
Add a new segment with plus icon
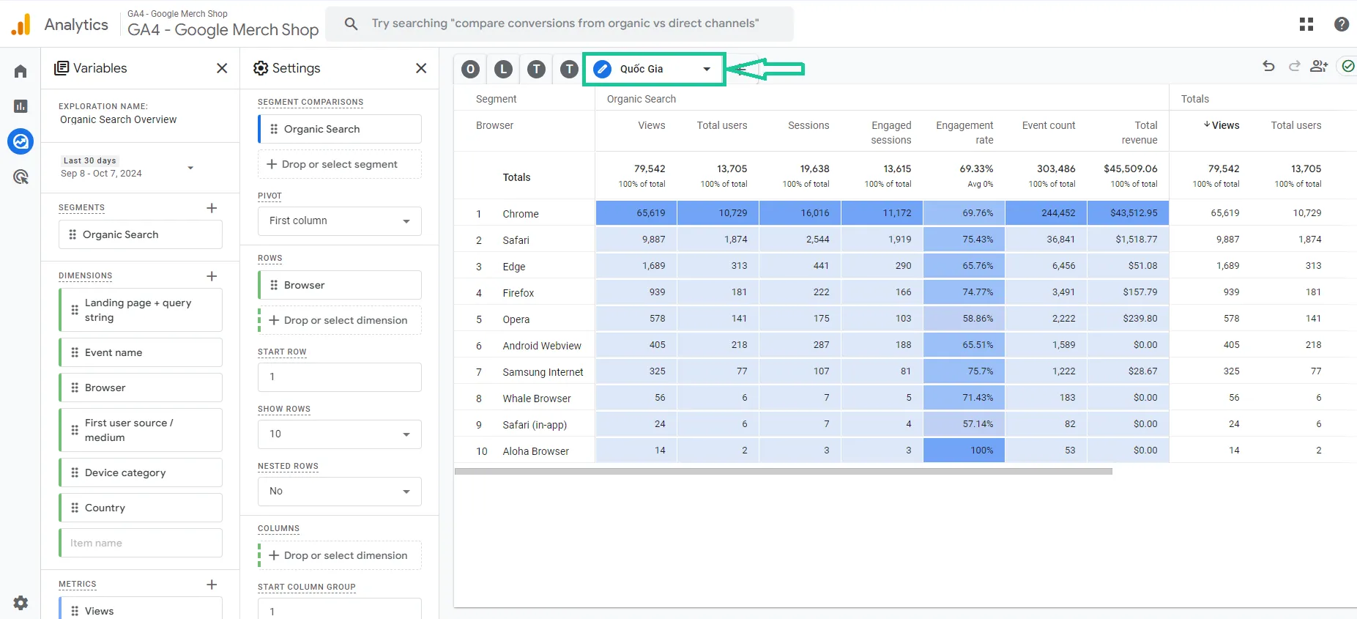pyautogui.click(x=212, y=208)
